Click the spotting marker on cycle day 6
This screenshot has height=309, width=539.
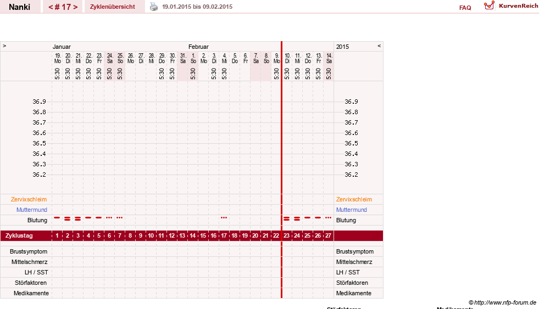[x=109, y=218]
